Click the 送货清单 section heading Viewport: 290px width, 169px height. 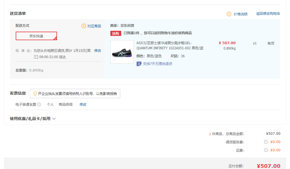pos(18,13)
